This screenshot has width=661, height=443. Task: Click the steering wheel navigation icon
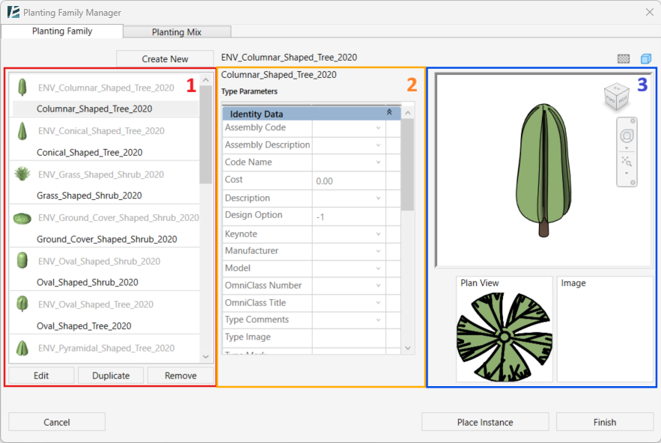pos(627,135)
